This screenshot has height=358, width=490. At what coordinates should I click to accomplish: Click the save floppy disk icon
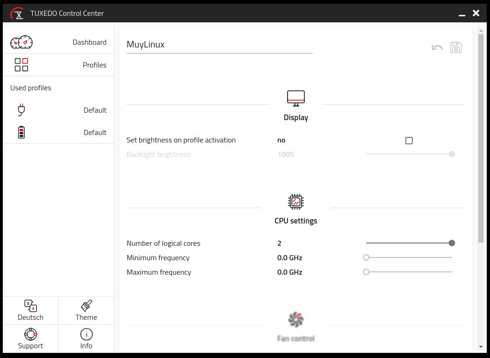(456, 47)
